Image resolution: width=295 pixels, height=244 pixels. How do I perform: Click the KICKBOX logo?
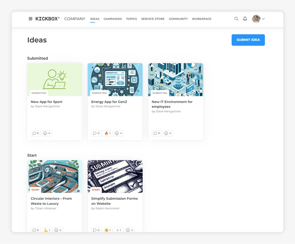click(46, 19)
